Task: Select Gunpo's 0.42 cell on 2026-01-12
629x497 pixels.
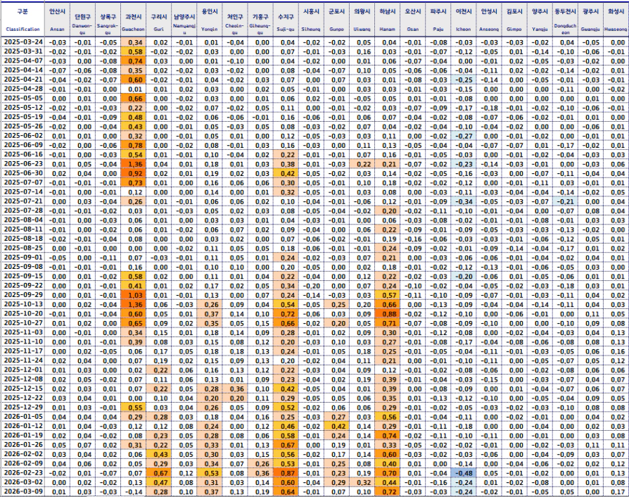Action: click(336, 427)
